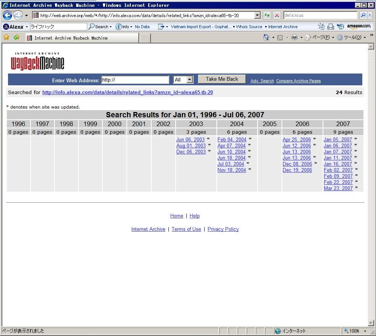The image size is (376, 336).
Task: Click the Refresh page icon
Action: (x=267, y=16)
